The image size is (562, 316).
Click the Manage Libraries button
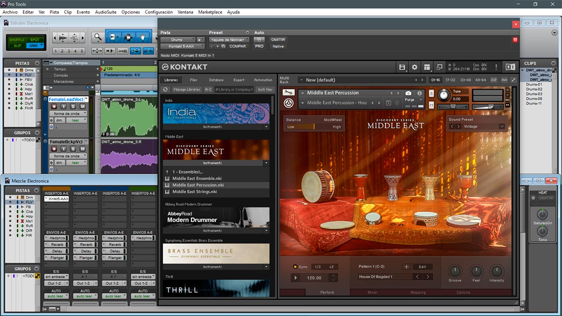click(x=187, y=89)
